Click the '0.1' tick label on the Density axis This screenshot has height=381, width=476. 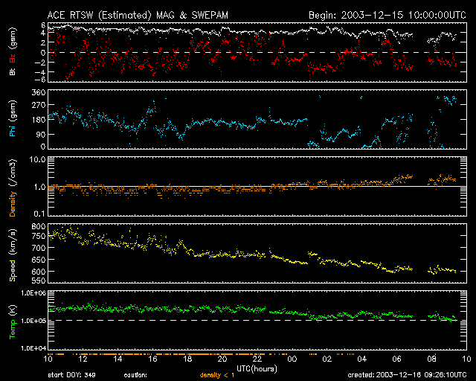pyautogui.click(x=39, y=214)
